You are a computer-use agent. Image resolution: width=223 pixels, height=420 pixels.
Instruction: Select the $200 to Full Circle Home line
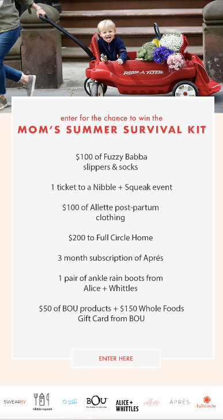[x=111, y=237]
